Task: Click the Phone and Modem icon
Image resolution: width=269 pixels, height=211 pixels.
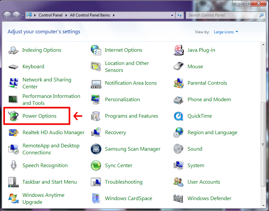Action: 179,100
